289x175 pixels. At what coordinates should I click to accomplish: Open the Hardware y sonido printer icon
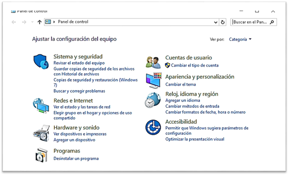(x=41, y=133)
